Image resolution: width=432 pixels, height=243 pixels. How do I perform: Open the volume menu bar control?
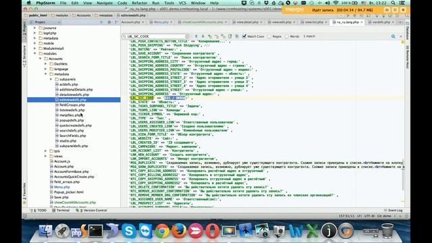pyautogui.click(x=327, y=3)
